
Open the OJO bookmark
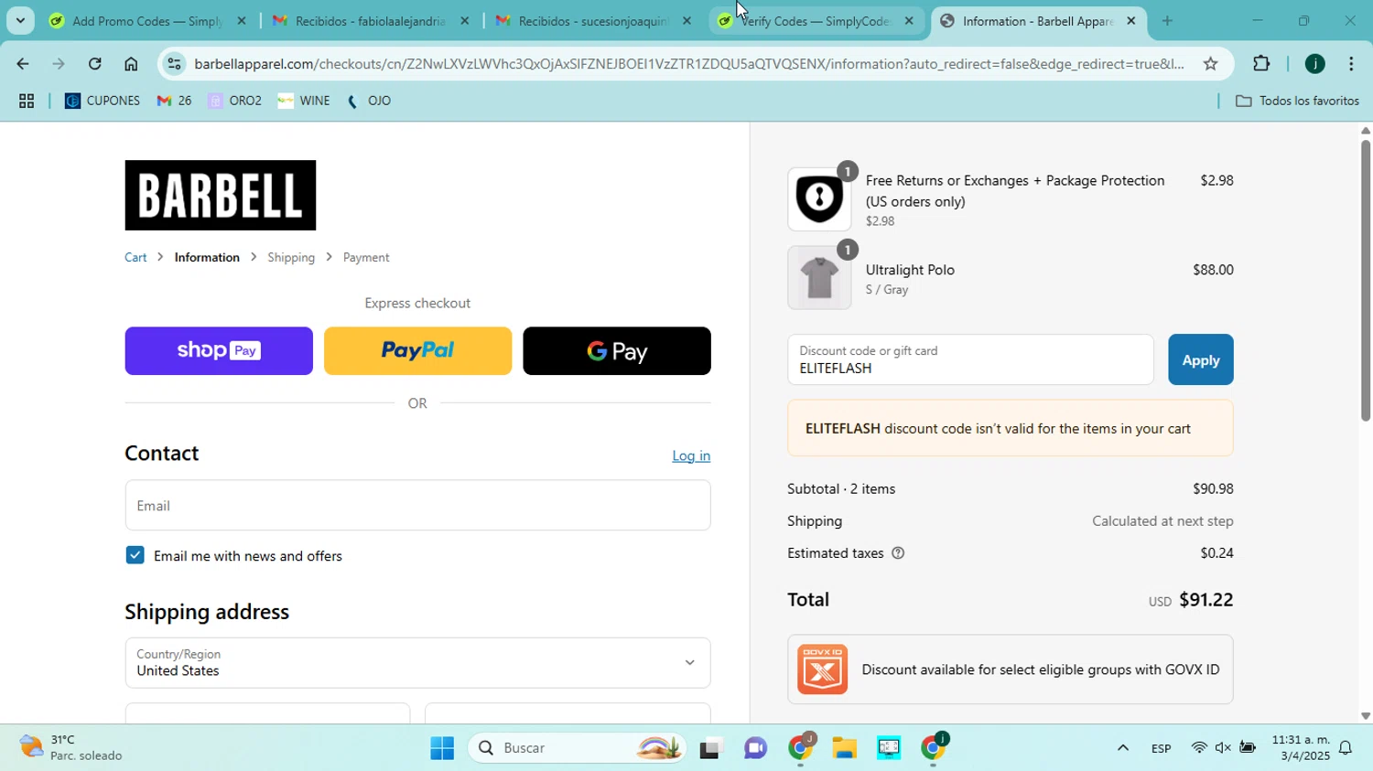369,102
